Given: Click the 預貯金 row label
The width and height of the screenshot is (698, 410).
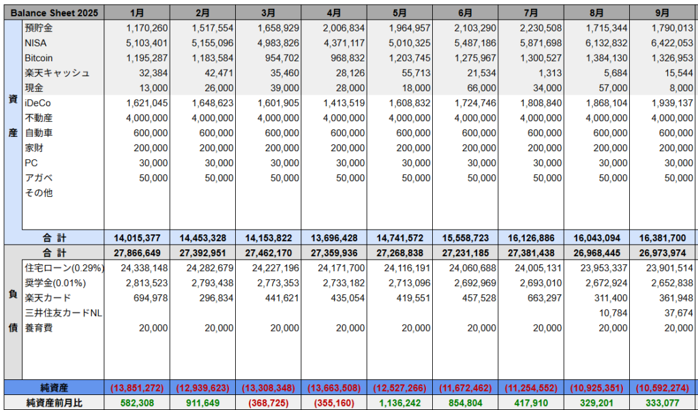Looking at the screenshot, I should click(x=37, y=28).
